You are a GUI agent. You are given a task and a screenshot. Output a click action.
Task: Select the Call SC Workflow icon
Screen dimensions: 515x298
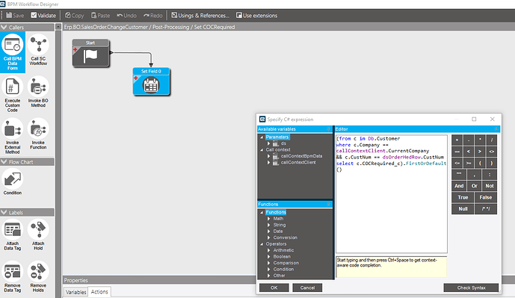38,50
